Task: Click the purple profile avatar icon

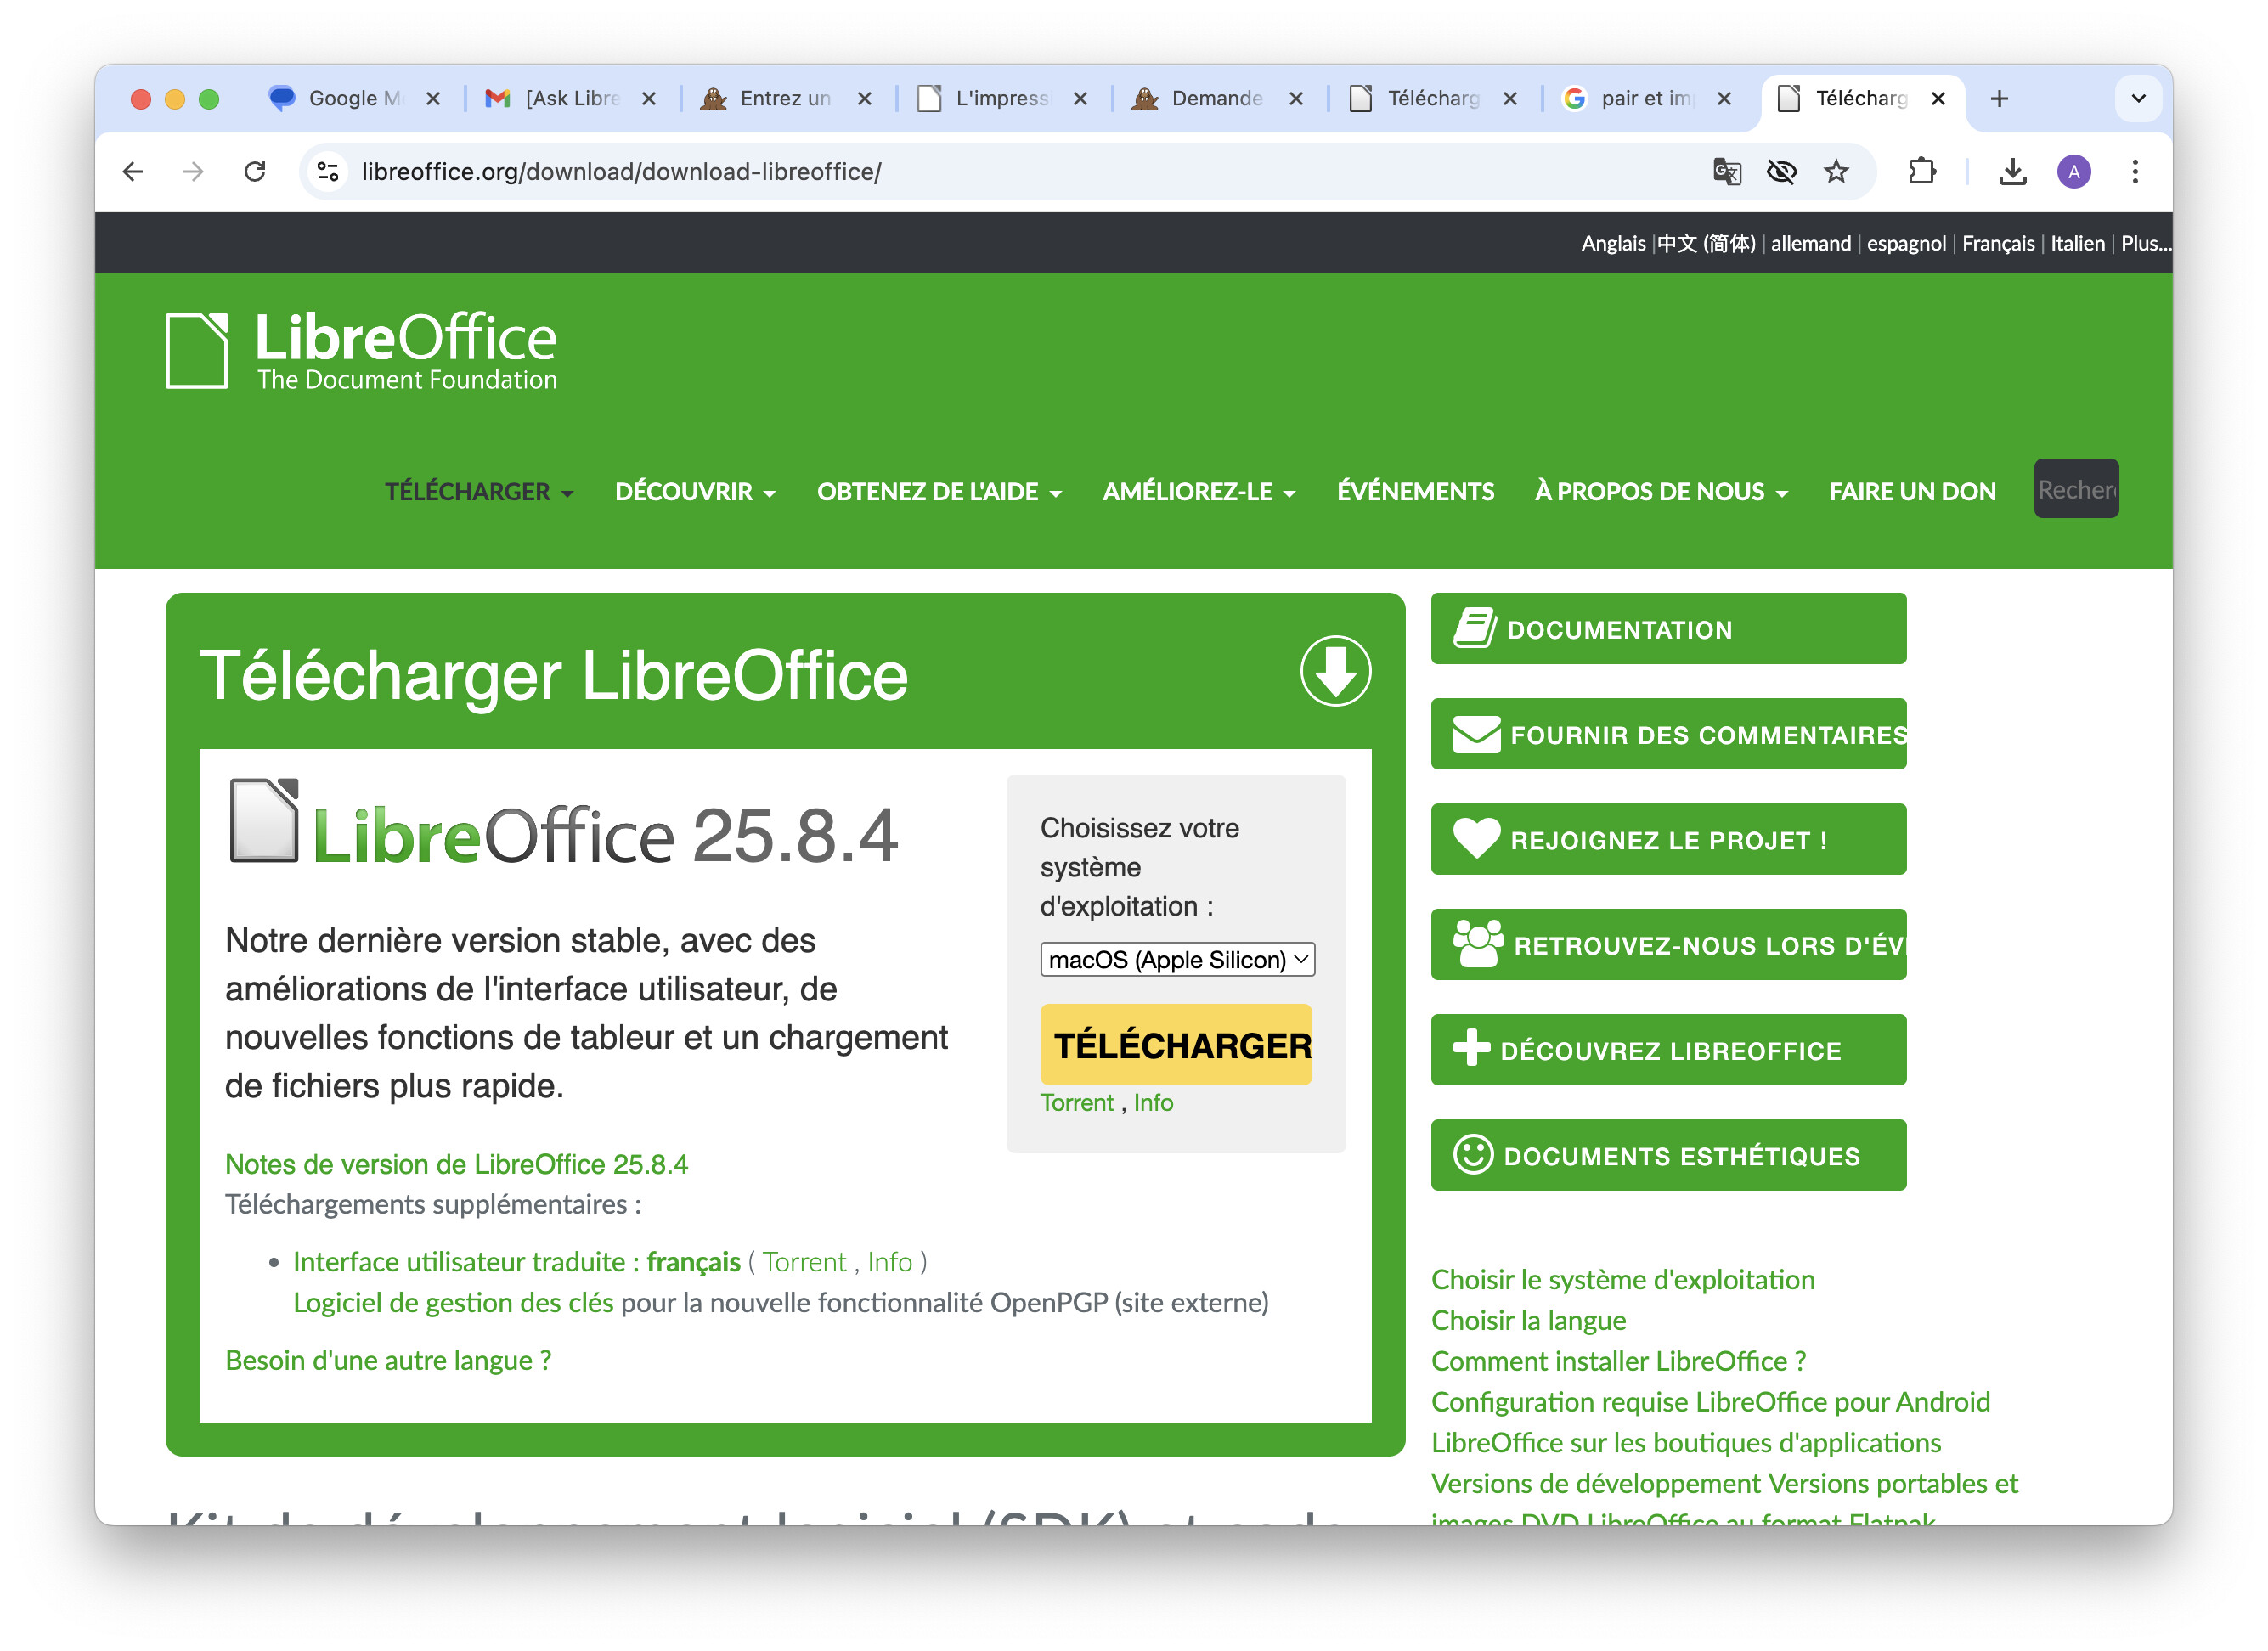Action: 2073,172
